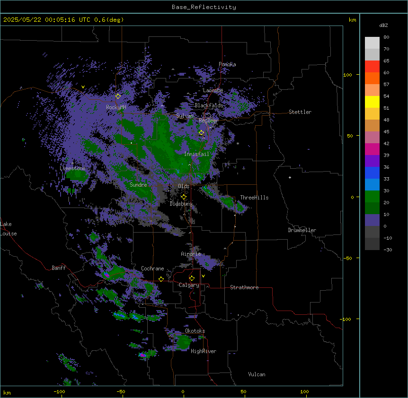Click the Banff label
The height and width of the screenshot is (398, 408).
(x=59, y=268)
